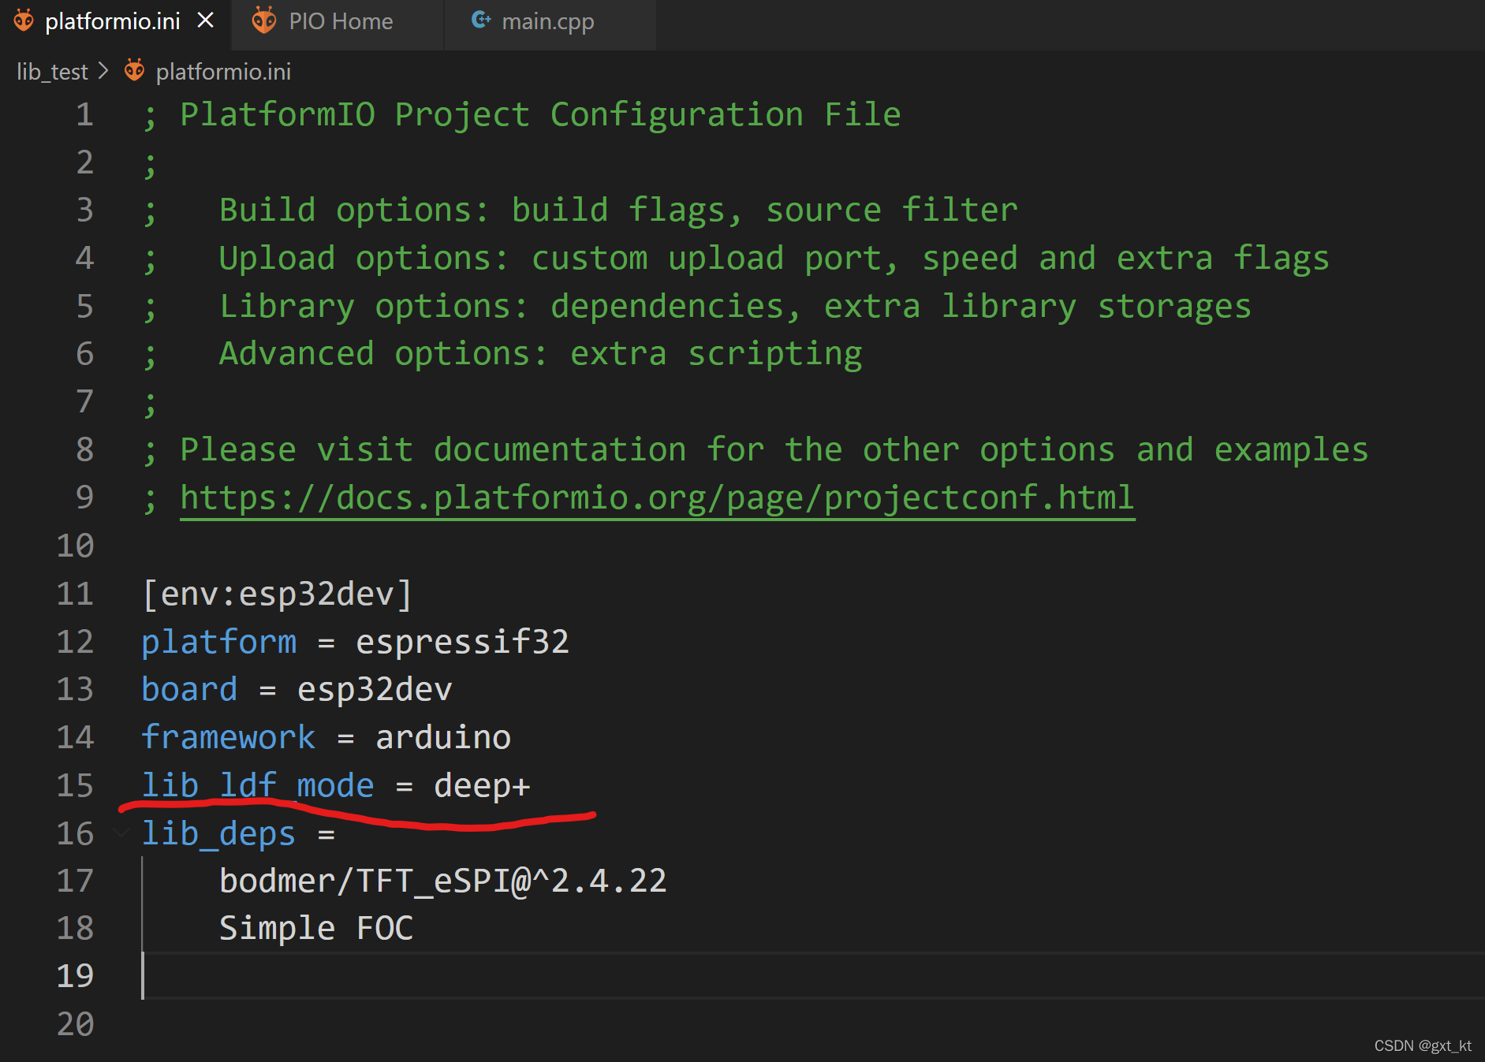Select the deep+ value on line 15
This screenshot has height=1062, width=1485.
pyautogui.click(x=481, y=784)
